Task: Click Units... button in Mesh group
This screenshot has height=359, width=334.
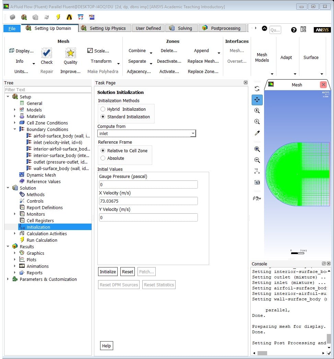Action: (x=21, y=71)
